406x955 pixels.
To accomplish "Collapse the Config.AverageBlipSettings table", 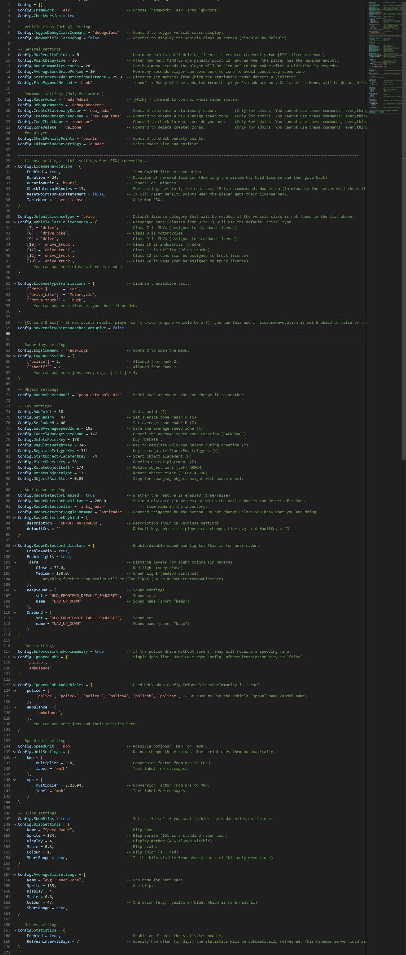I will 14,874.
